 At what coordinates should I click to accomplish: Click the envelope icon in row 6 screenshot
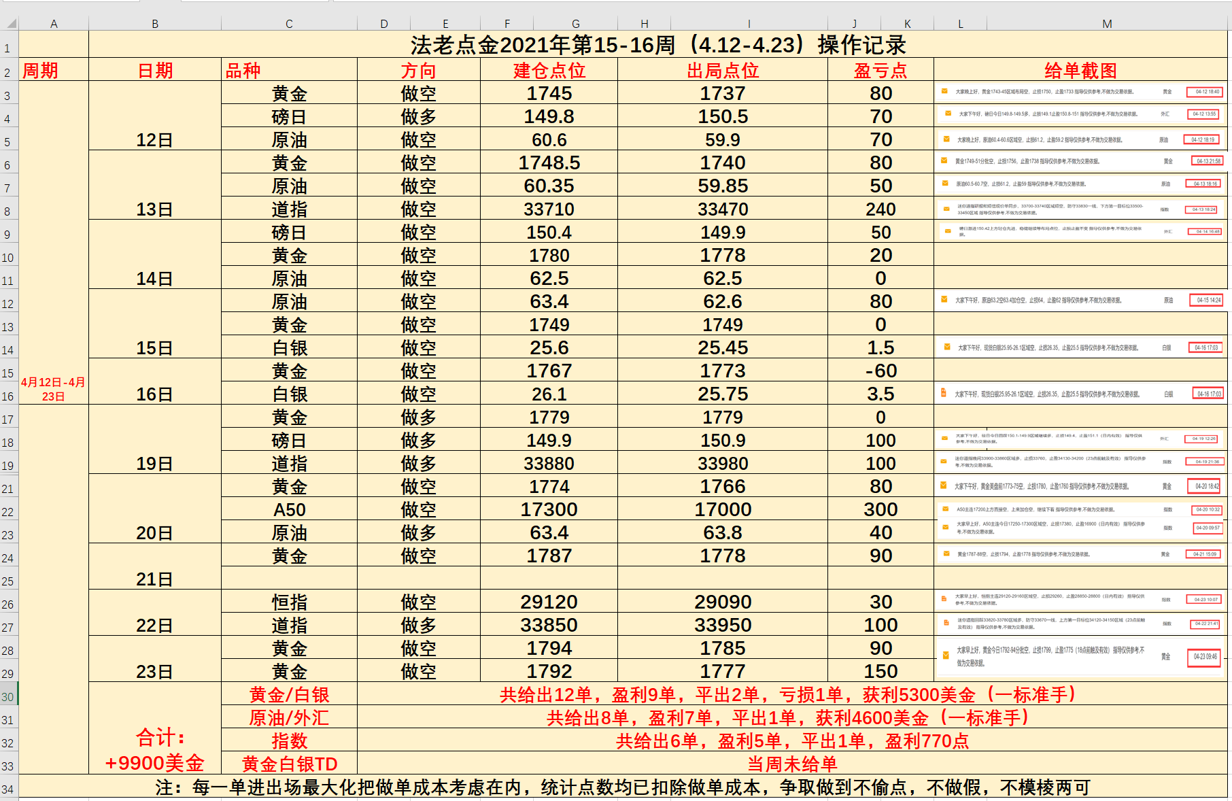(x=944, y=161)
